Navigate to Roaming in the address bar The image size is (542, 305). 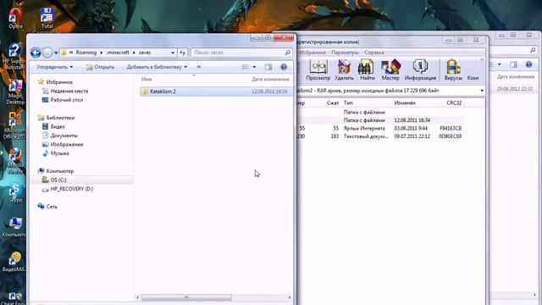[86, 53]
